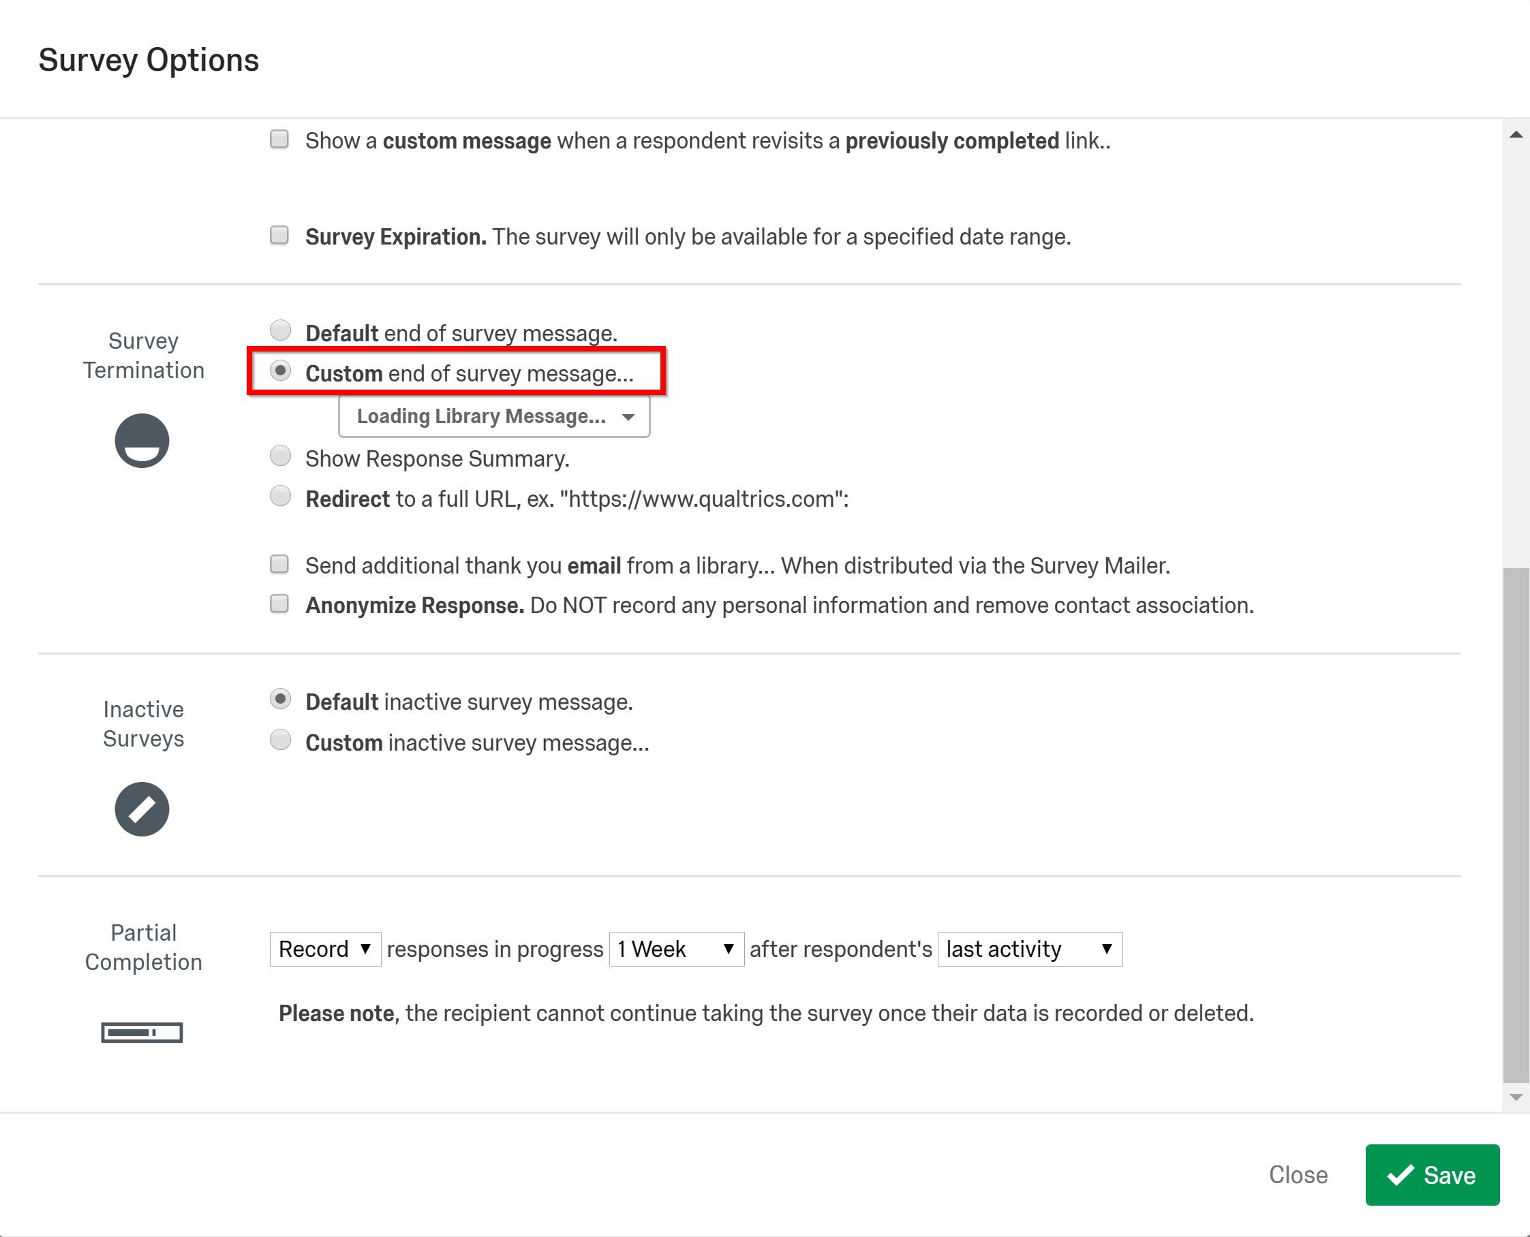This screenshot has width=1530, height=1237.
Task: Click the Survey Termination smiley face icon
Action: point(142,440)
